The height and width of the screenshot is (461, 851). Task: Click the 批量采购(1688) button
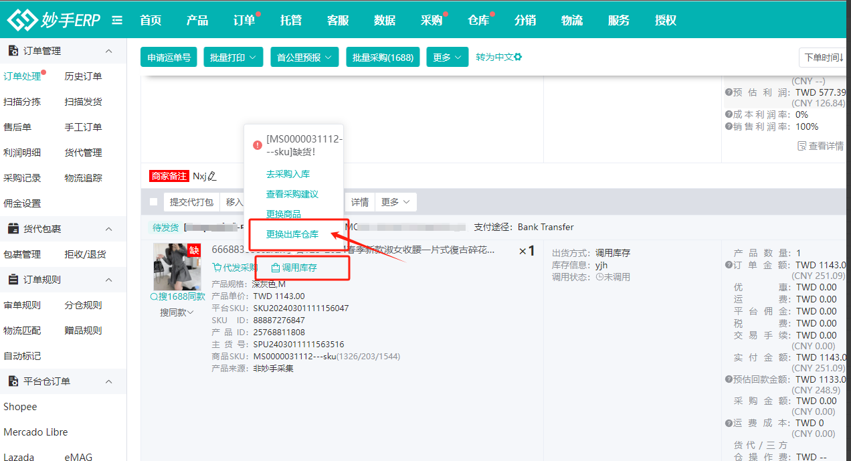383,58
